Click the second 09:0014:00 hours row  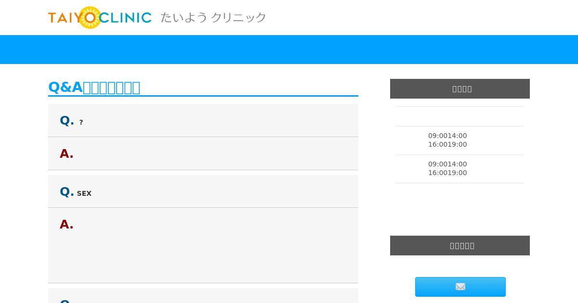point(460,169)
